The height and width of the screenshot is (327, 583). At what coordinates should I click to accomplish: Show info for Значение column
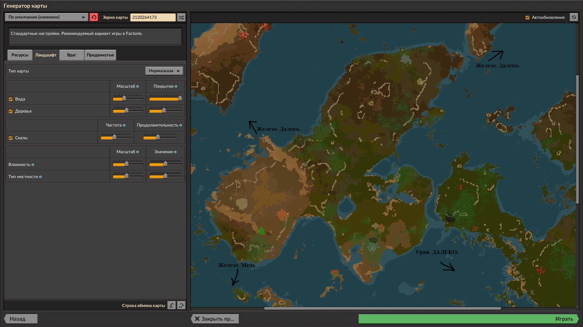click(x=175, y=152)
